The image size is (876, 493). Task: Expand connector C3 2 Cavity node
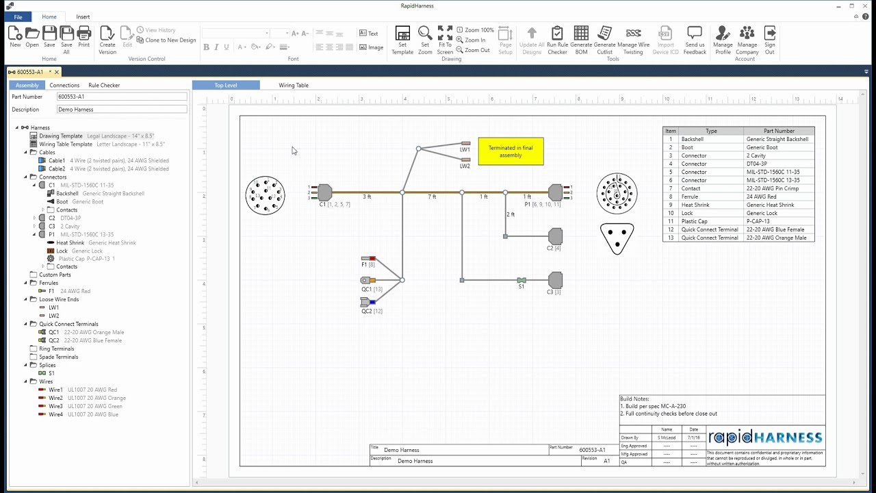click(x=35, y=226)
